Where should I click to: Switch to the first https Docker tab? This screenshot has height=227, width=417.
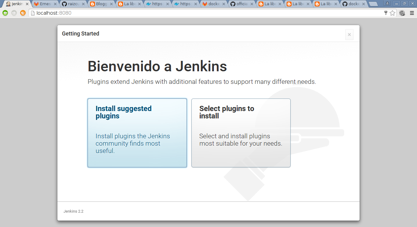(x=157, y=4)
